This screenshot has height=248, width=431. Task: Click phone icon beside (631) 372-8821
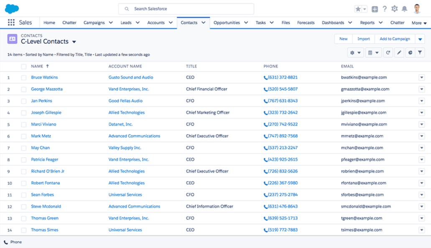pos(265,78)
